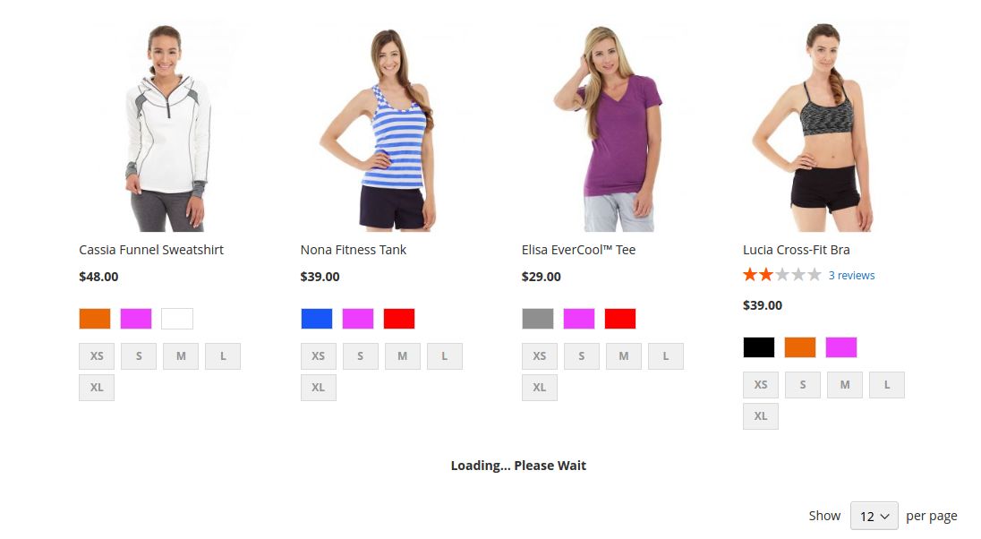
Task: Open Lucia Cross-Fit Bra 3 reviews link
Action: point(851,276)
